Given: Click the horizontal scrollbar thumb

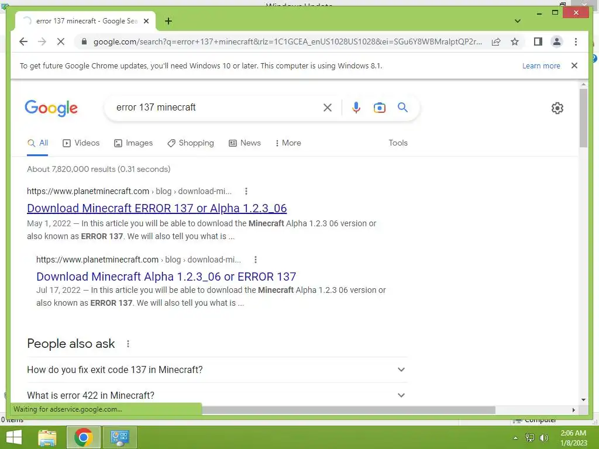Looking at the screenshot, I should point(349,410).
